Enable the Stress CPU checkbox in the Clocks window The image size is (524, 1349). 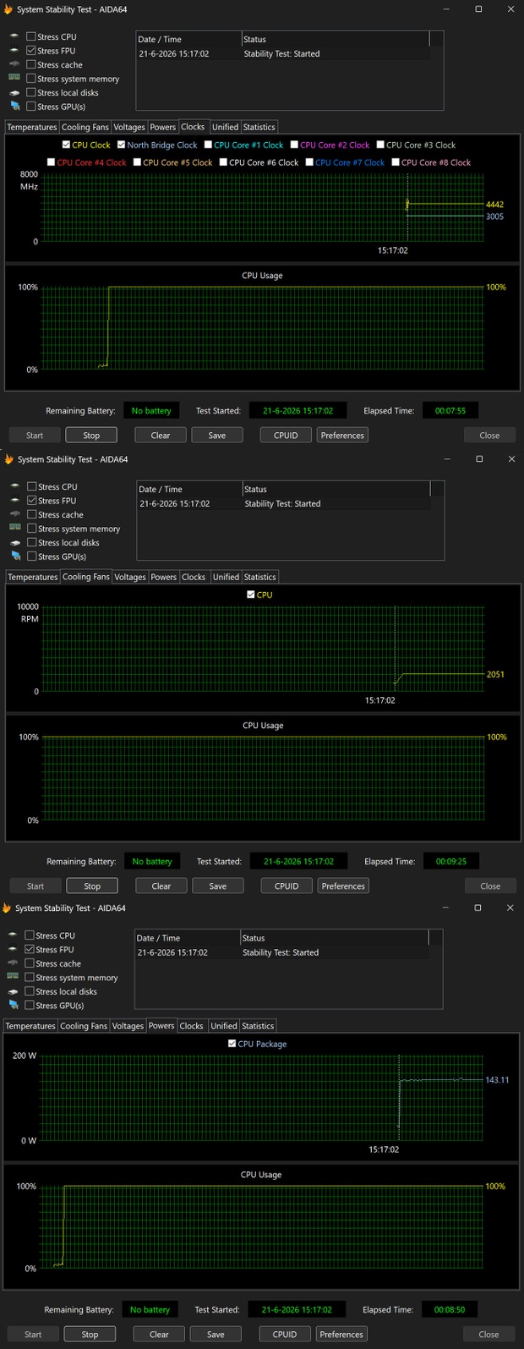click(30, 36)
